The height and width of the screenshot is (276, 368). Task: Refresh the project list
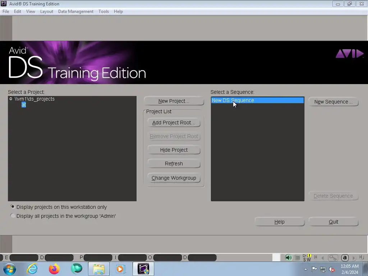point(174,164)
